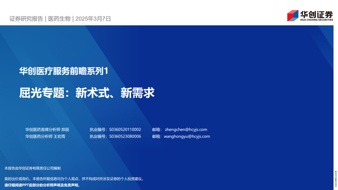Click analyst line "华创医药首席分析师 郑辰"
Image resolution: width=338 pixels, height=190 pixels.
tap(47, 130)
